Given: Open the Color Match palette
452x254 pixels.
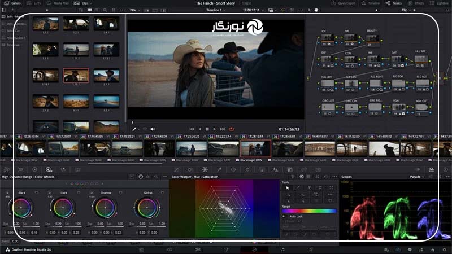Looking at the screenshot, I should (21, 170).
